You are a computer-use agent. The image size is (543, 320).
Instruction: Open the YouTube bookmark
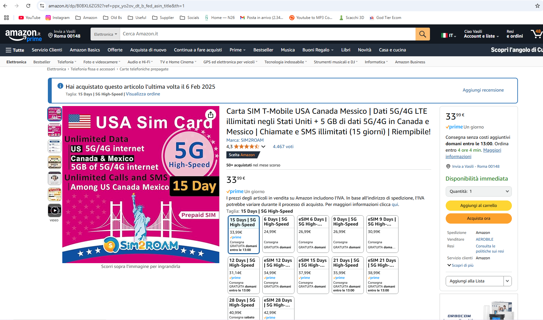point(30,18)
